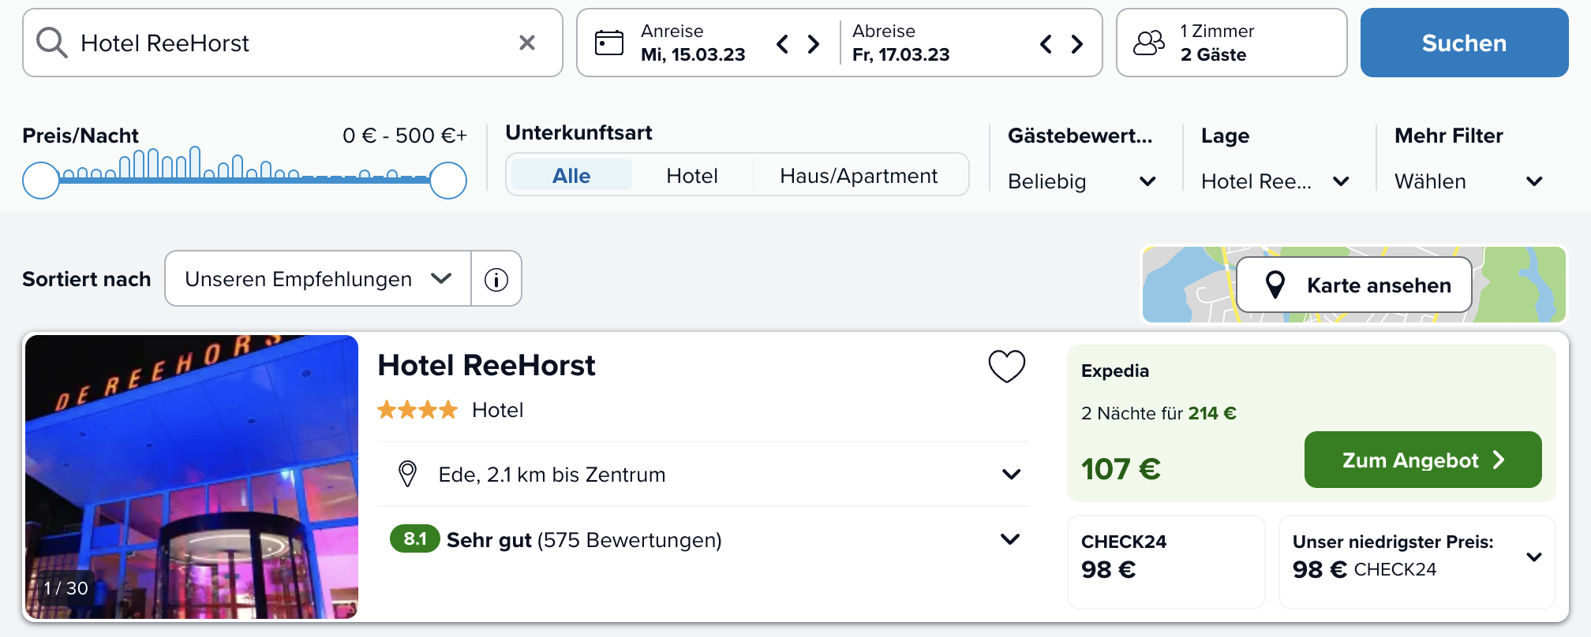This screenshot has height=637, width=1591.
Task: Open Karte ansehen map view
Action: [x=1354, y=285]
